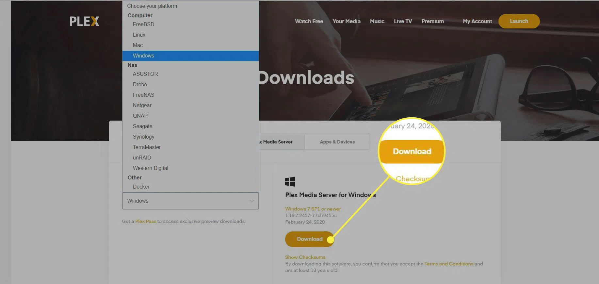Open Terms and Conditions link

pyautogui.click(x=449, y=264)
